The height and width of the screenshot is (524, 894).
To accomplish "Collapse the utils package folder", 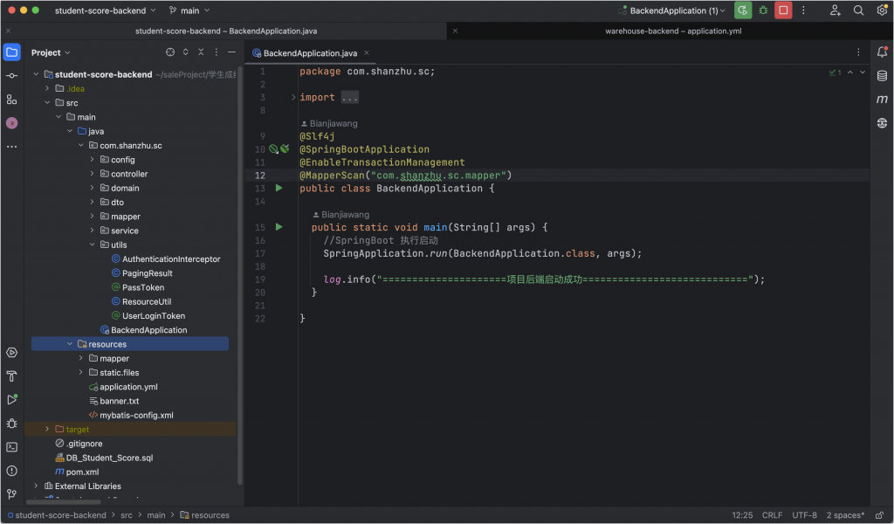I will (93, 245).
